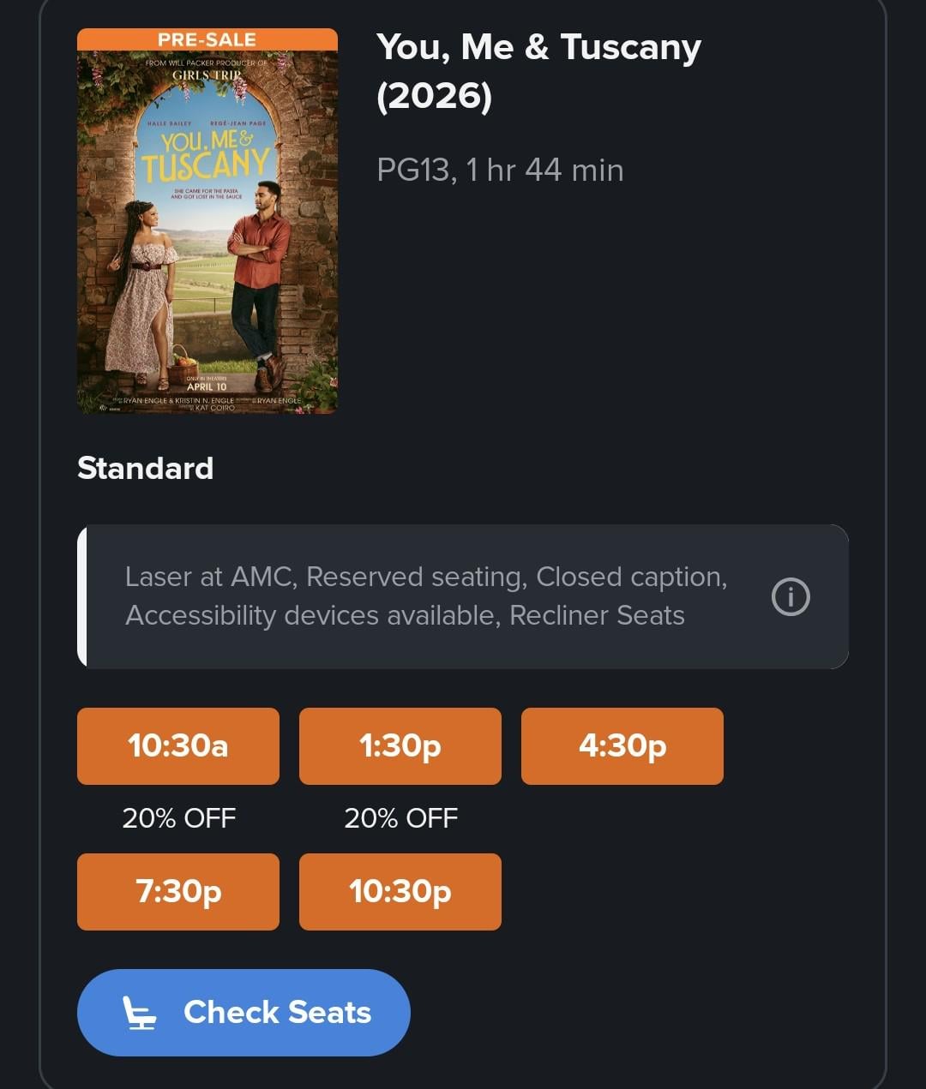Click the seat icon in Check Seats
This screenshot has height=1089, width=926.
tap(140, 1013)
